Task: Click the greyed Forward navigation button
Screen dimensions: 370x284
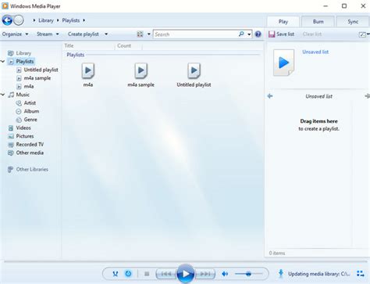Action: pos(19,20)
